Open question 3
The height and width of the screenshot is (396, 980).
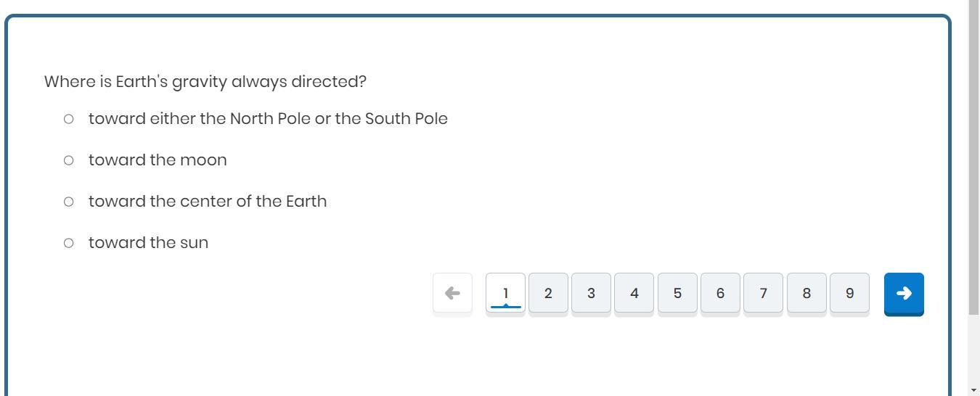click(591, 293)
